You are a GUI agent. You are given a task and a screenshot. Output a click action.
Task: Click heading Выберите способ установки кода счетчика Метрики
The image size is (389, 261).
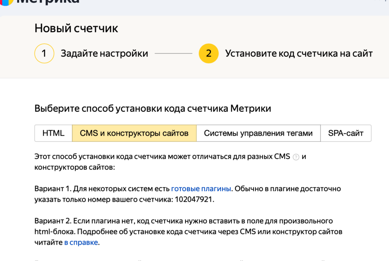(x=153, y=108)
